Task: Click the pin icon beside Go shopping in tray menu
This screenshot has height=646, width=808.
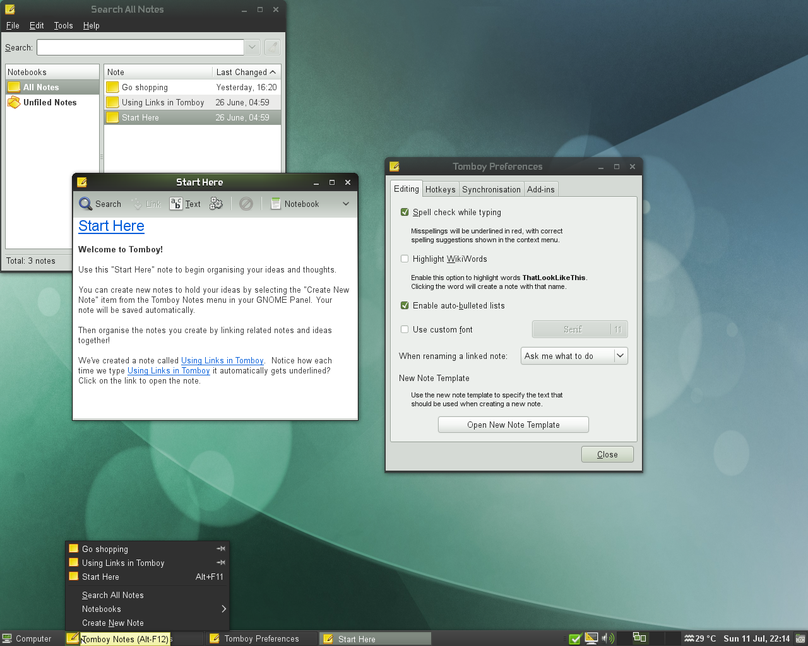Action: (x=221, y=549)
